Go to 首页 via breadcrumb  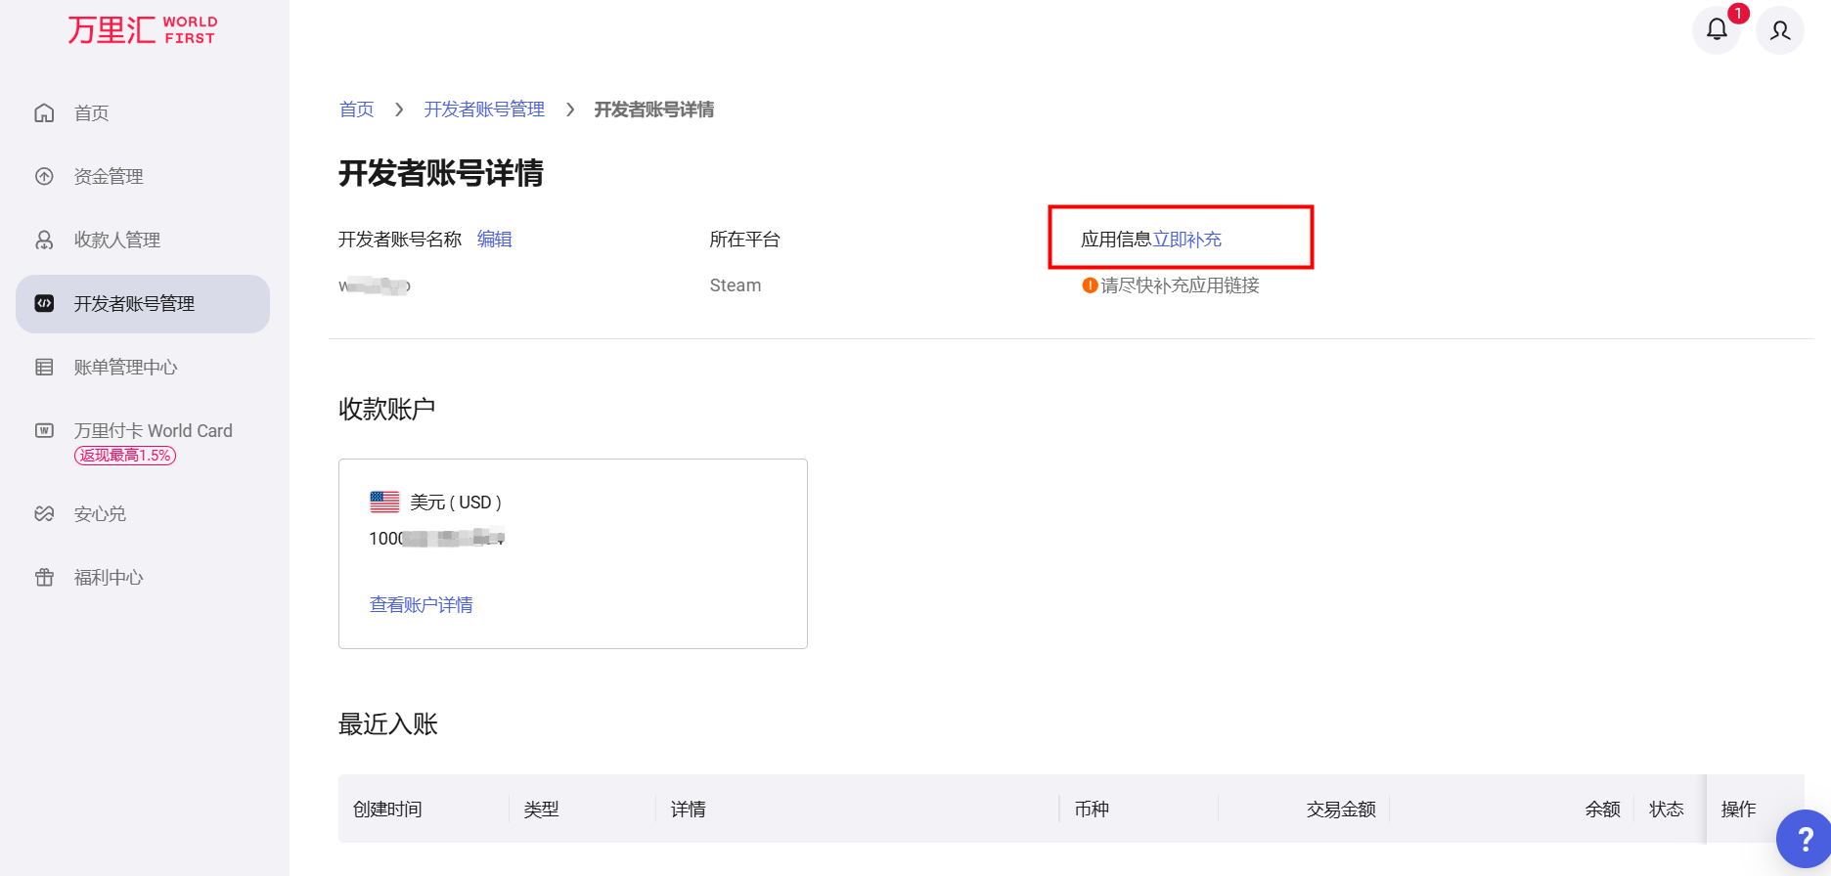click(356, 109)
